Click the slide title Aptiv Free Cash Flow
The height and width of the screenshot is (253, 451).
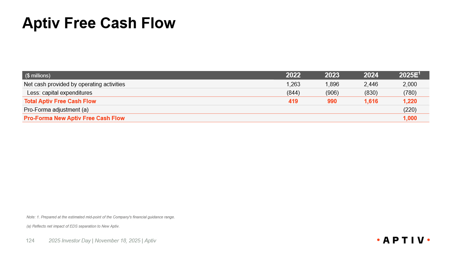[x=99, y=23]
